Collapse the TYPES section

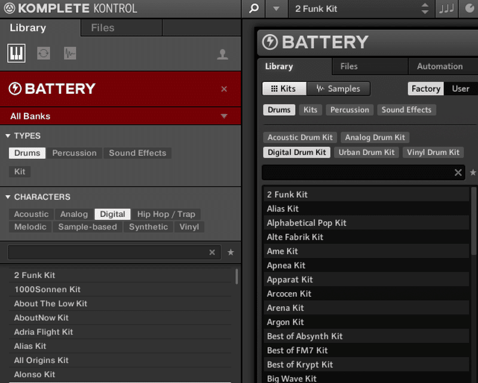coord(8,136)
